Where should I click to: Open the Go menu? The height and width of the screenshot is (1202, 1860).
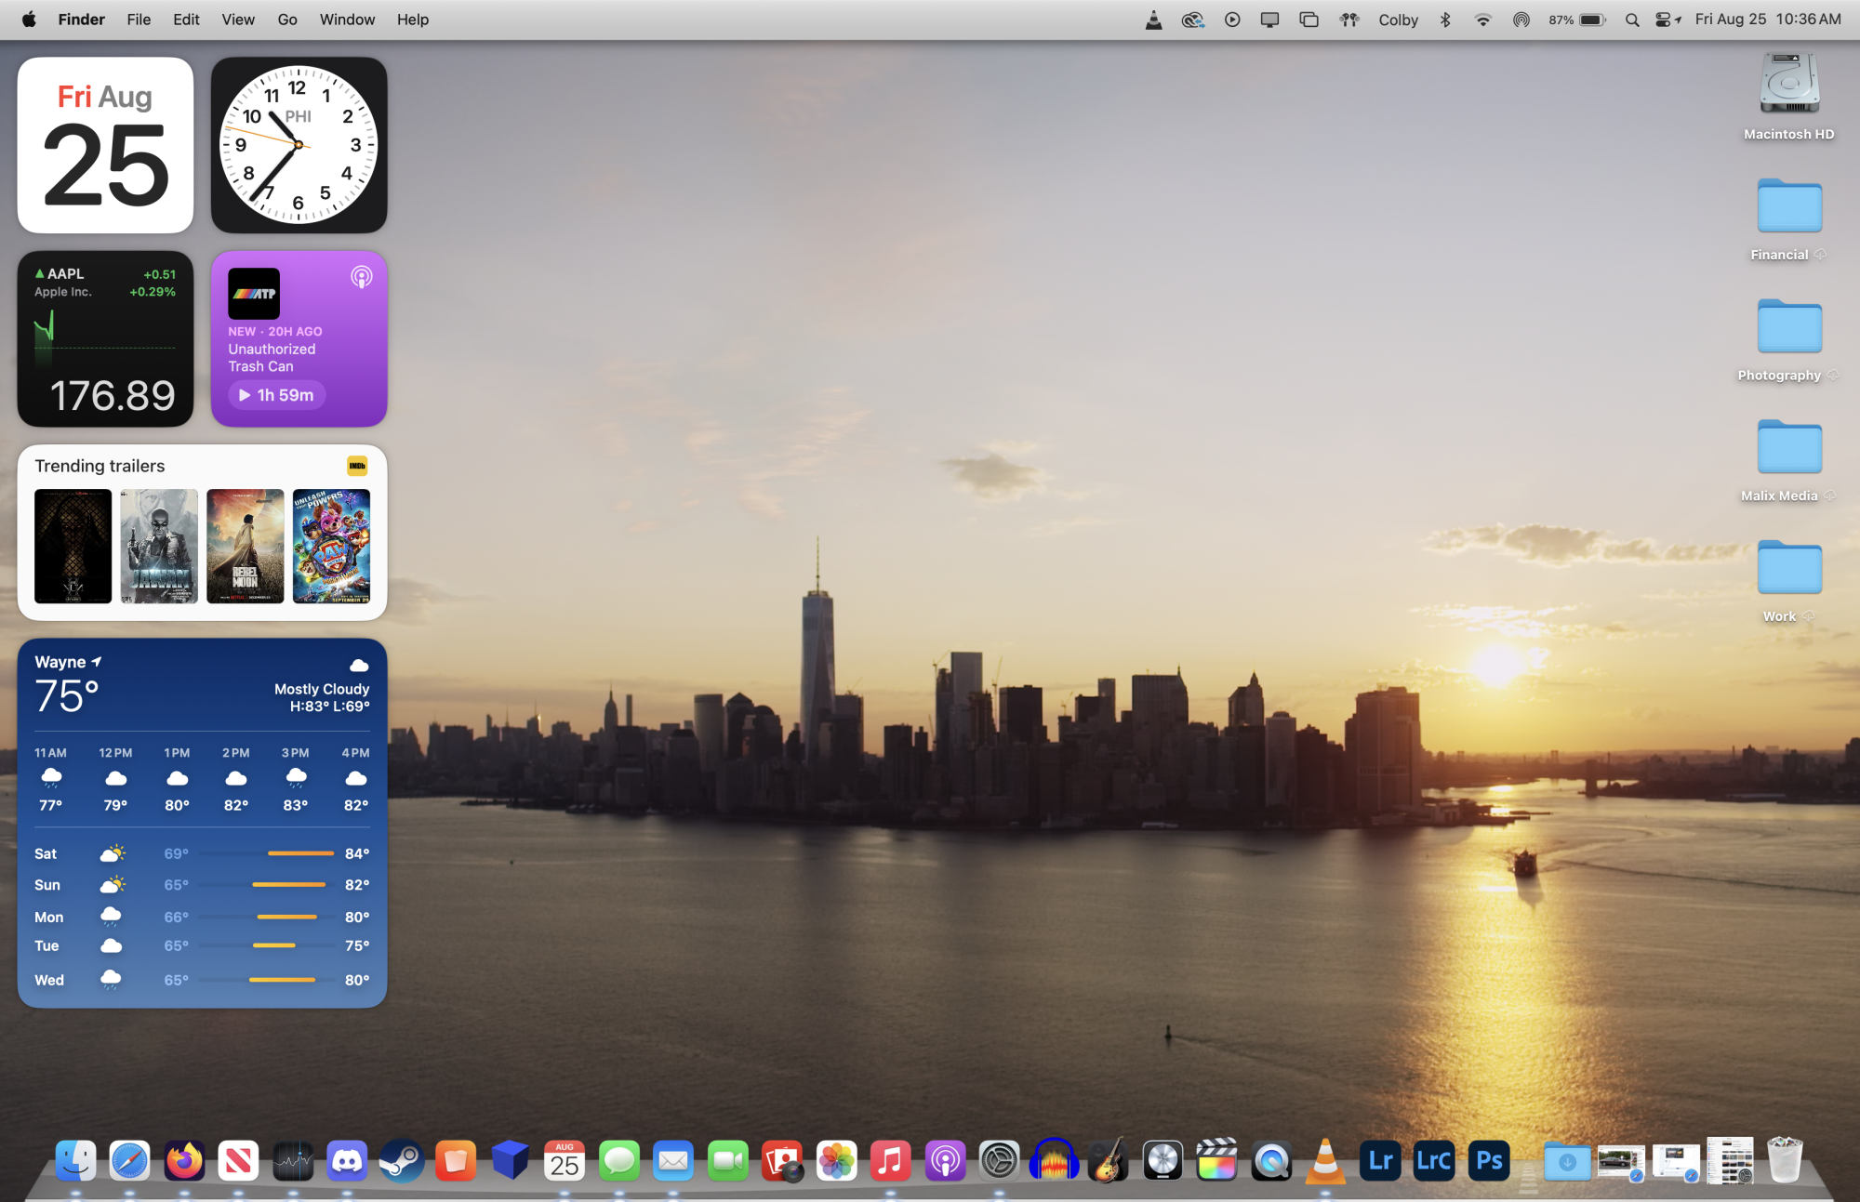tap(287, 20)
